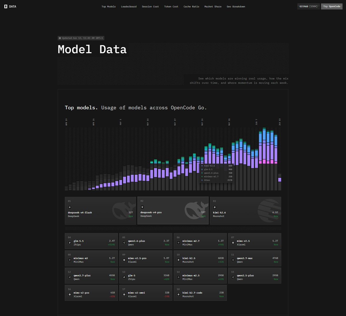Screen dimensions: 346x316
Task: Click the Qwen icon beside qwen3.7-plus
Action: (x=69, y=277)
